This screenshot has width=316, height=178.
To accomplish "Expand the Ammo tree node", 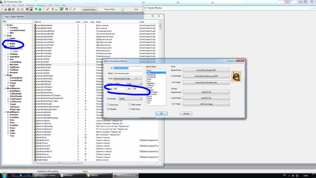I will pyautogui.click(x=8, y=38).
